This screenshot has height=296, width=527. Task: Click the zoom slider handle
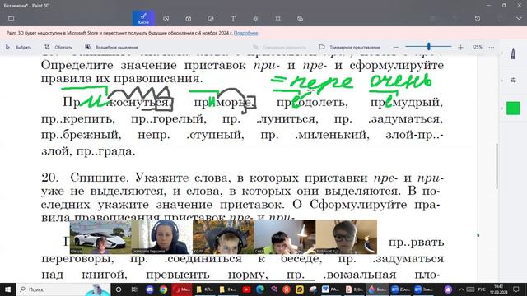[x=428, y=47]
